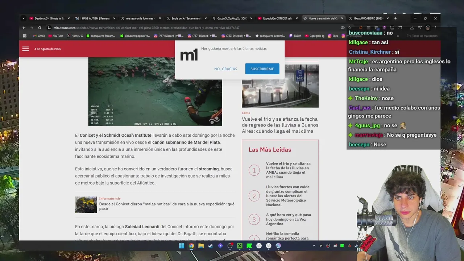Open Todos los marcadores folder

[422, 36]
